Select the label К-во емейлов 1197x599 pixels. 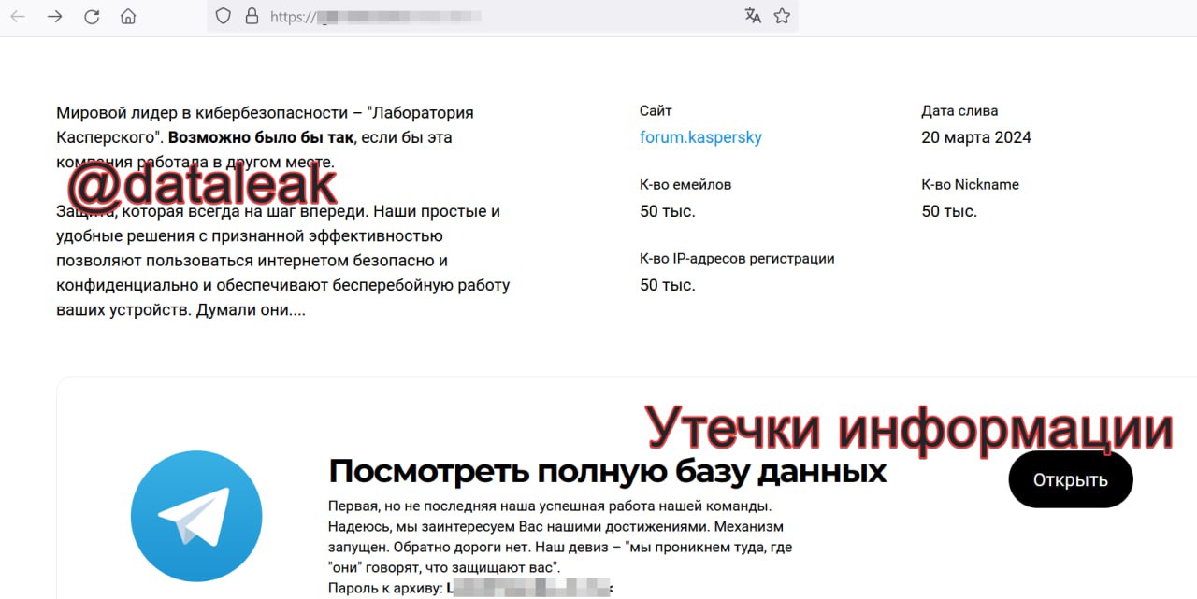(x=685, y=184)
